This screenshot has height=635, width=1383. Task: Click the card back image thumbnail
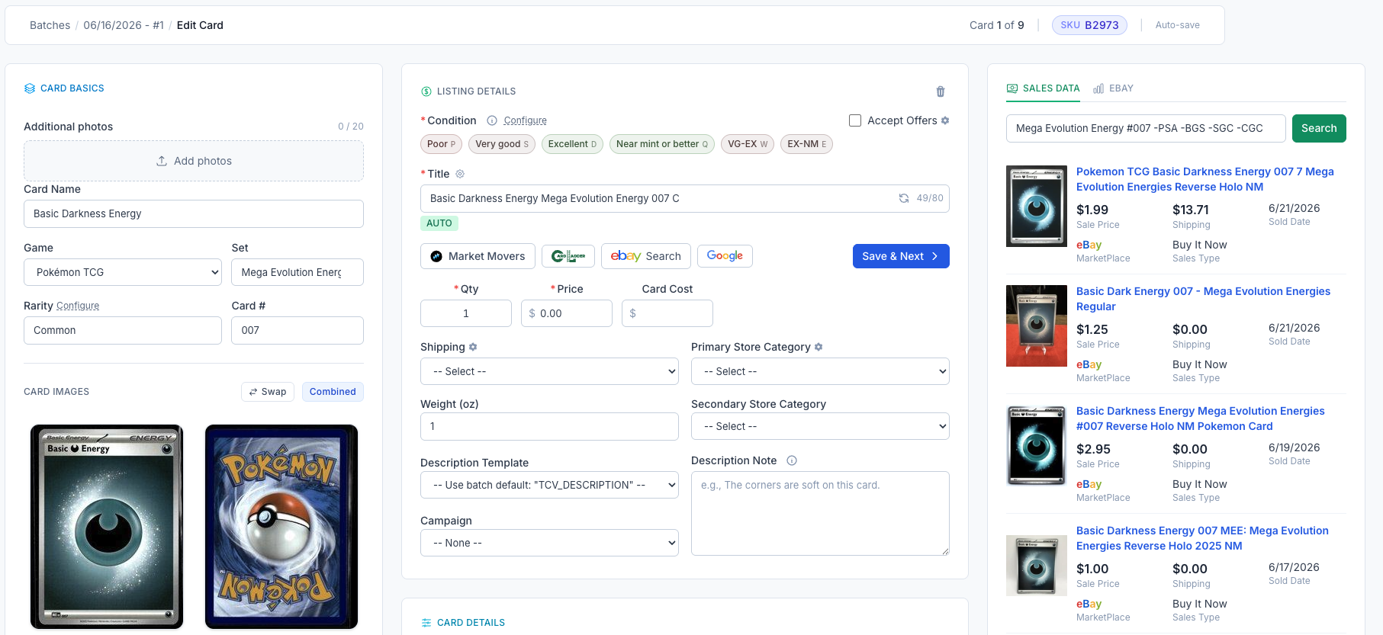(281, 527)
